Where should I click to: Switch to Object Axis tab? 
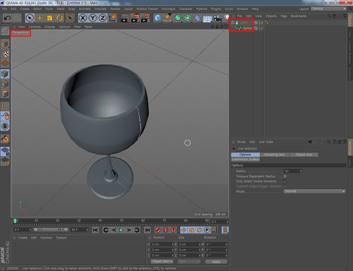point(304,155)
